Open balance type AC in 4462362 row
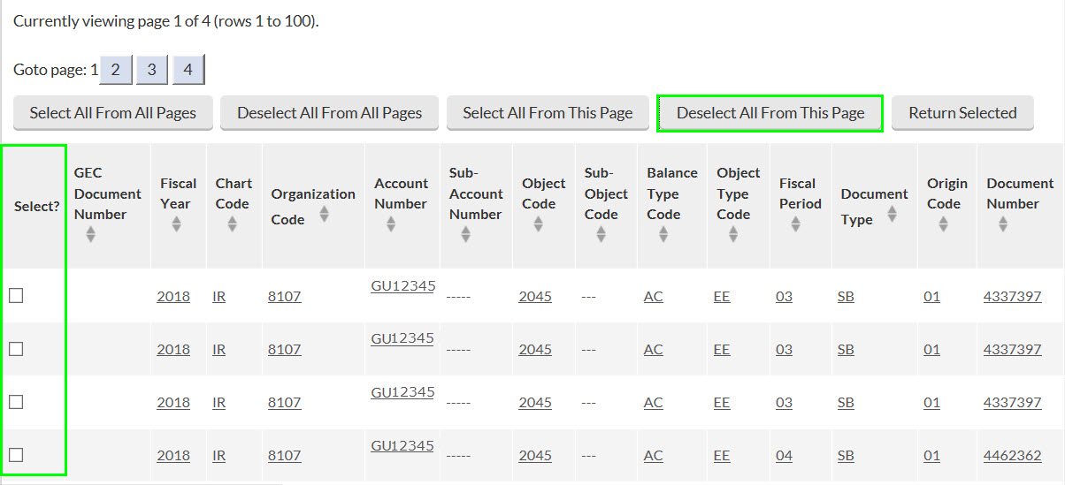The image size is (1065, 485). (x=654, y=456)
